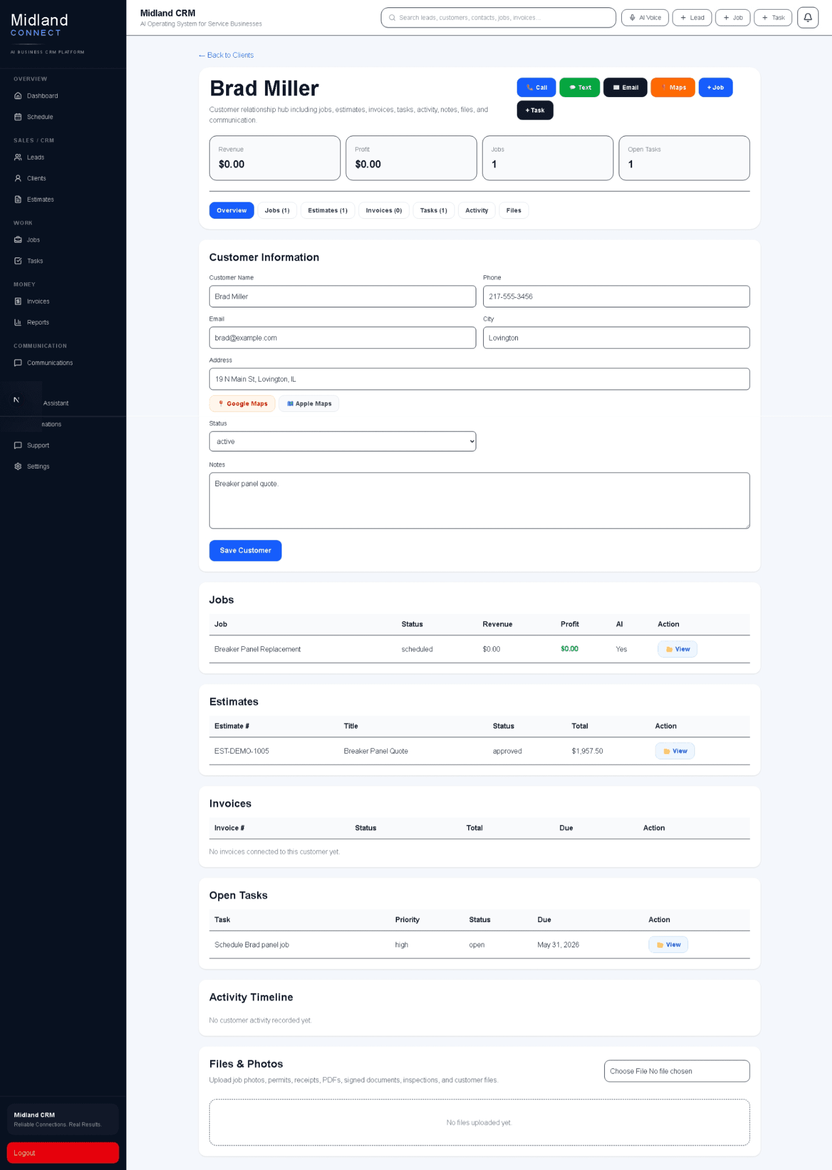Click the Save Customer button
Screen dimensions: 832x1170
pos(246,551)
